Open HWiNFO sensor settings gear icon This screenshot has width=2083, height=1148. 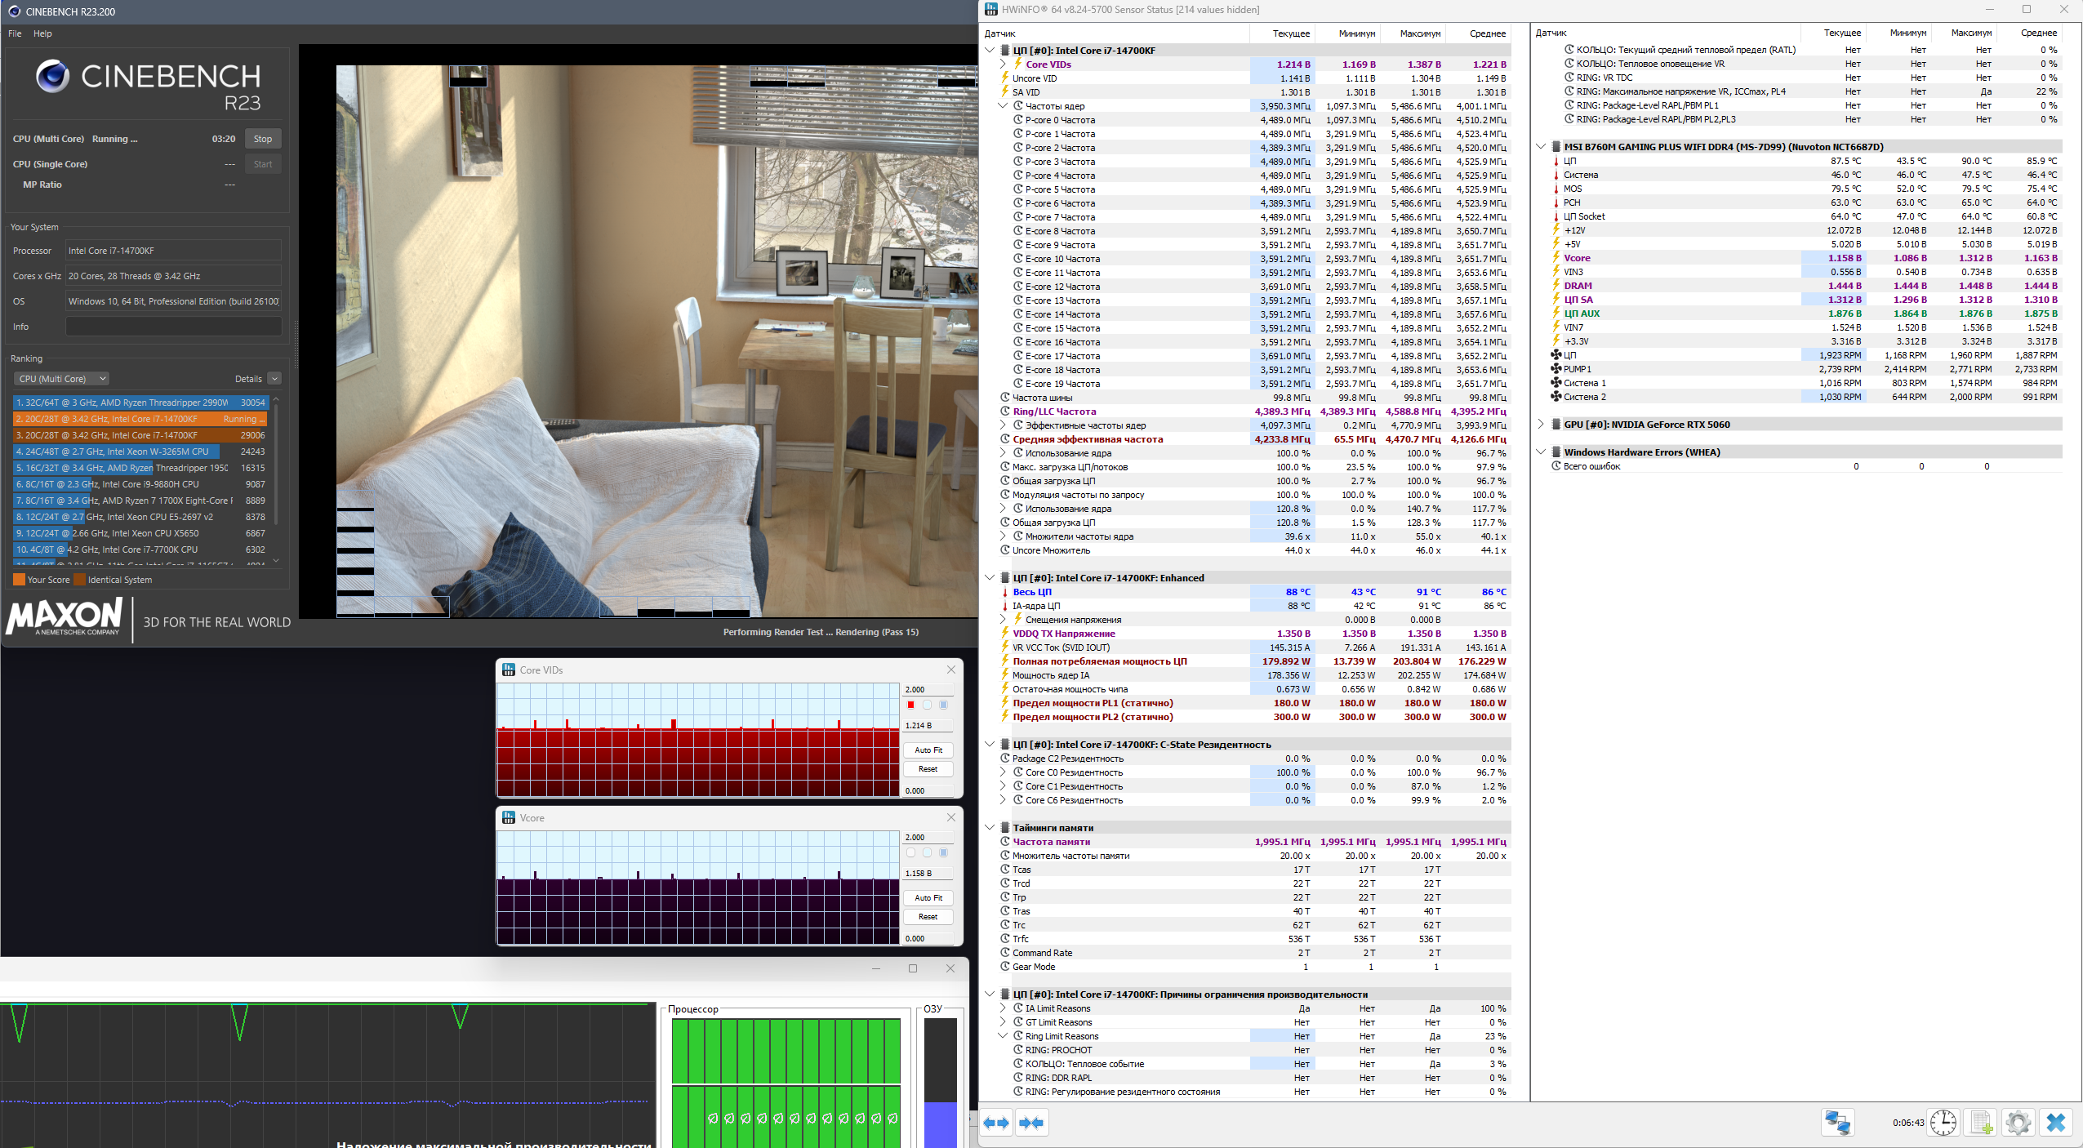tap(2018, 1123)
